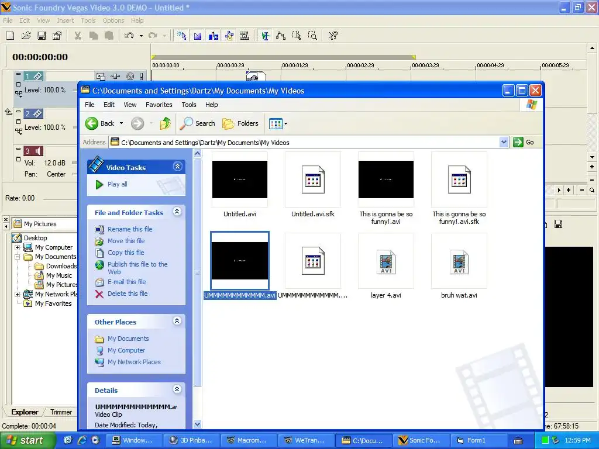The height and width of the screenshot is (449, 599).
Task: Select the layer 4.avi file icon
Action: [386, 261]
